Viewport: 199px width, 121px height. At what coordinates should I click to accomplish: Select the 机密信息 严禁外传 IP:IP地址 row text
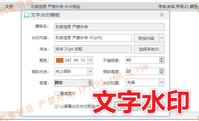coord(56,6)
